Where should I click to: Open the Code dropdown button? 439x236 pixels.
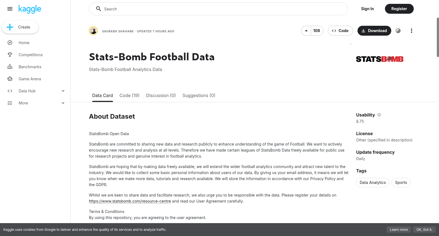tap(340, 31)
